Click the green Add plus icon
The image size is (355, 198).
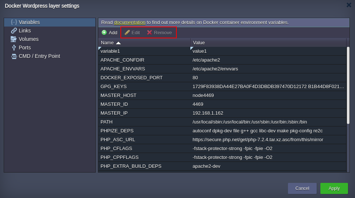point(104,33)
